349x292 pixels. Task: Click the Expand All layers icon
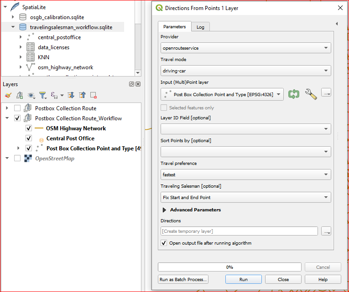pyautogui.click(x=71, y=95)
